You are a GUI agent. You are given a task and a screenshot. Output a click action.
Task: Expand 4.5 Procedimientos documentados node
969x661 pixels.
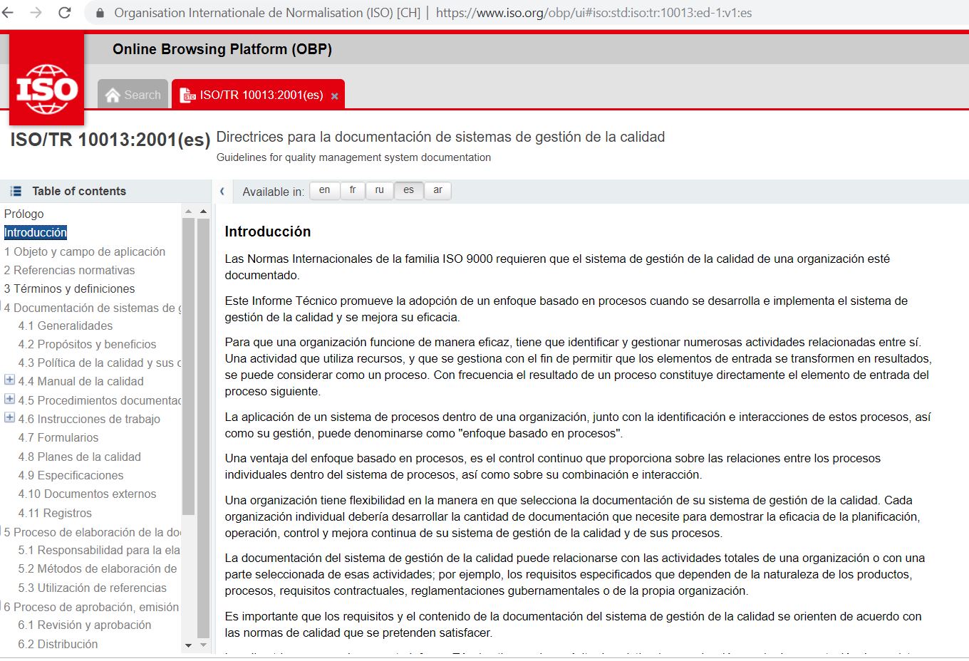click(x=9, y=399)
